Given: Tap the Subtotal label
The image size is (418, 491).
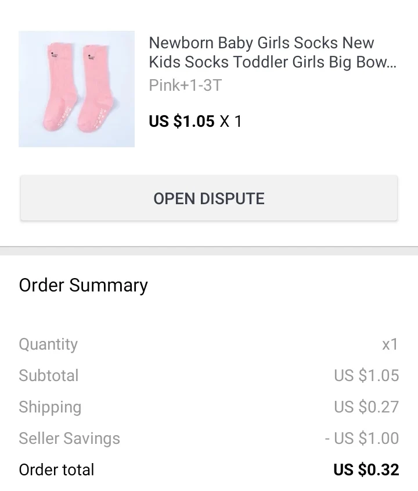Looking at the screenshot, I should (x=49, y=375).
